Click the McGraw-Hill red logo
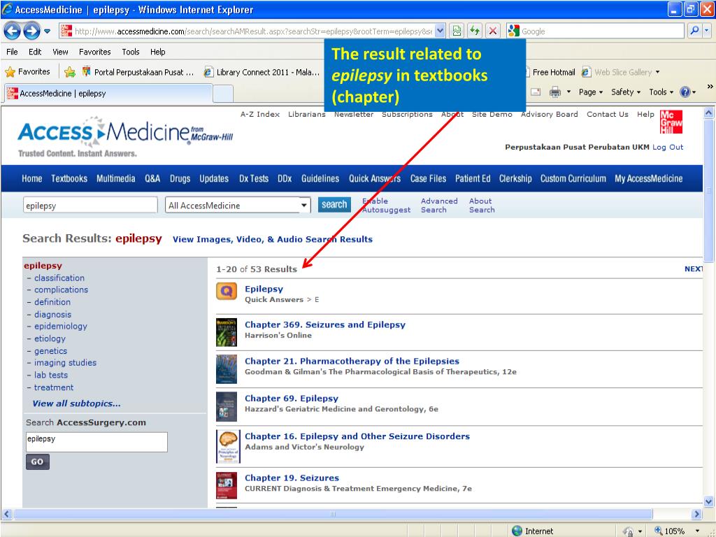Screen dimensions: 716x537 point(671,122)
